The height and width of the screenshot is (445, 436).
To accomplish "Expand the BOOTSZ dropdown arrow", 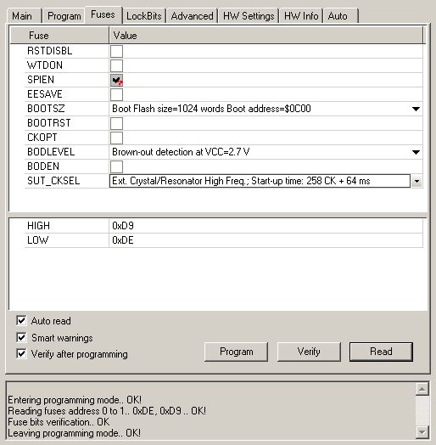I will pyautogui.click(x=416, y=109).
